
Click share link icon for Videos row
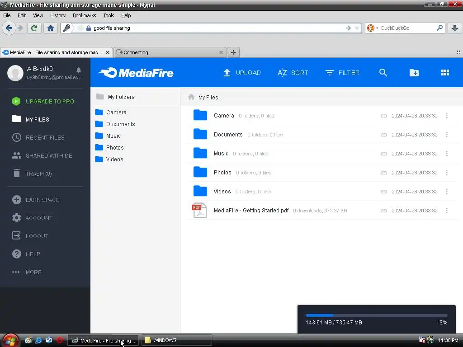point(383,192)
